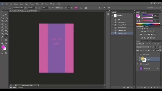Open the File menu
This screenshot has width=162, height=91.
(x=7, y=4)
